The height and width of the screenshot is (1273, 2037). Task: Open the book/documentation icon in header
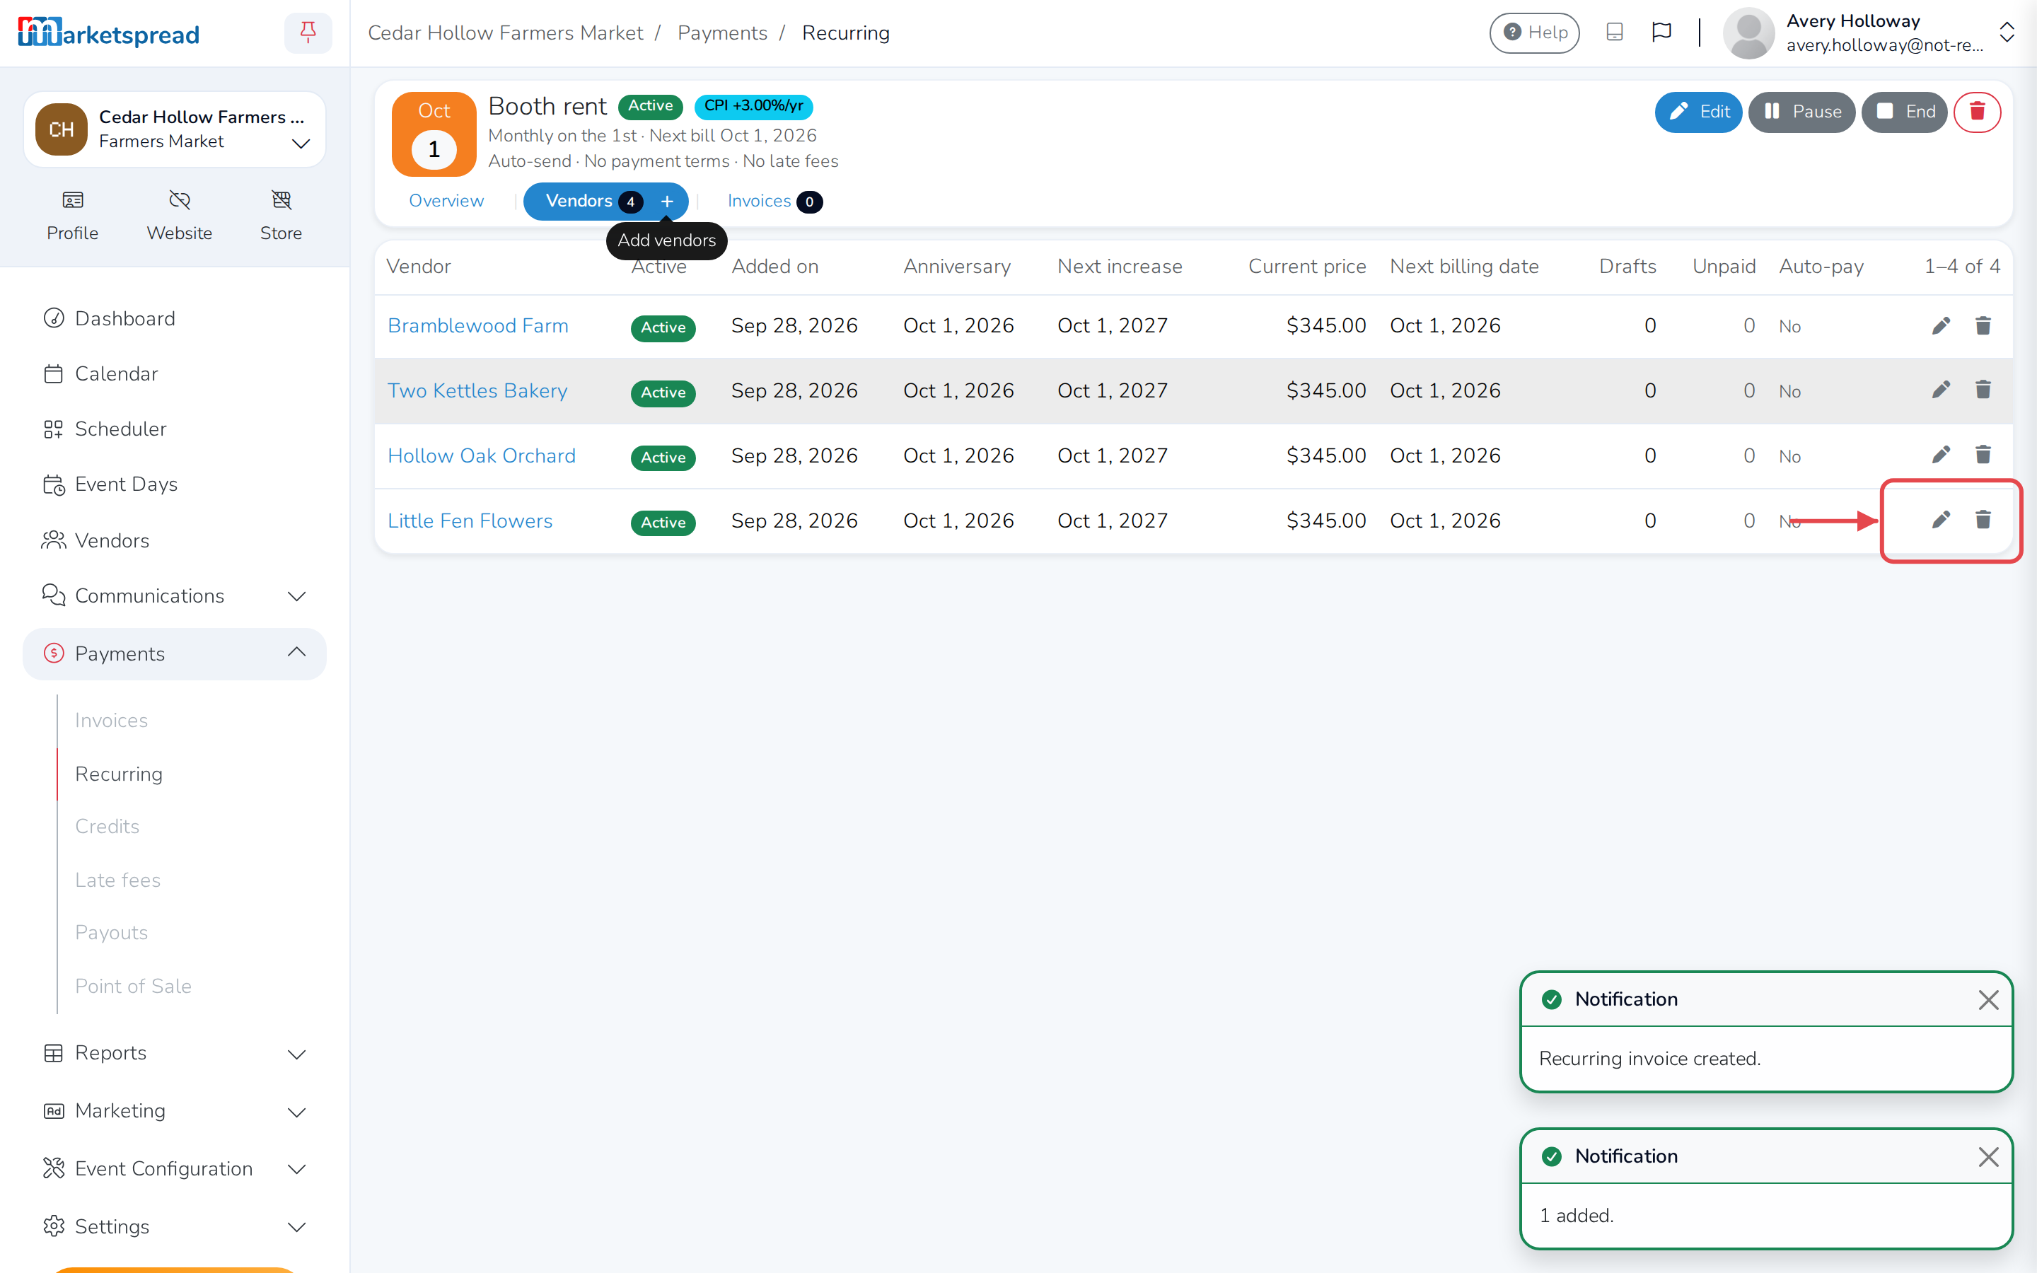[1613, 33]
